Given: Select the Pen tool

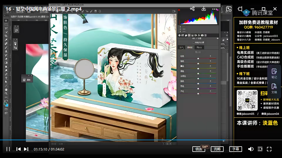Looking at the screenshot, I should tap(6, 74).
